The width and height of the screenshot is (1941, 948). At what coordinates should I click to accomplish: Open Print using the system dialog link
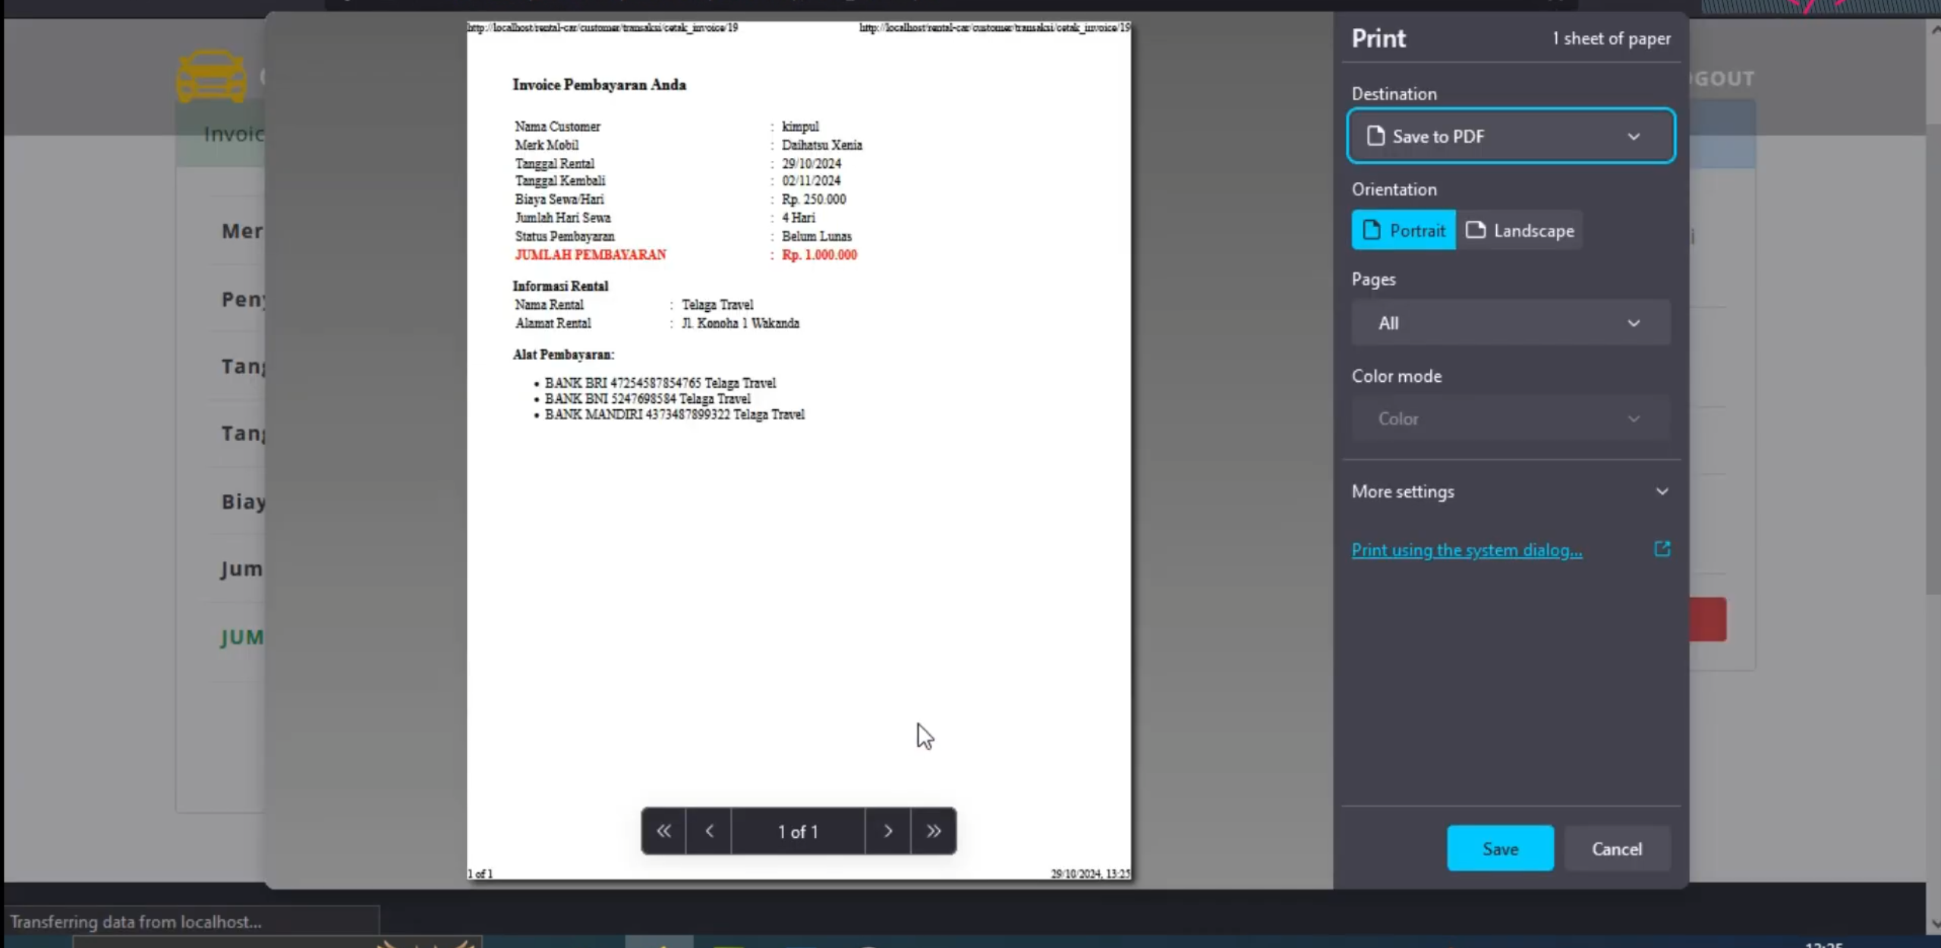pyautogui.click(x=1467, y=550)
